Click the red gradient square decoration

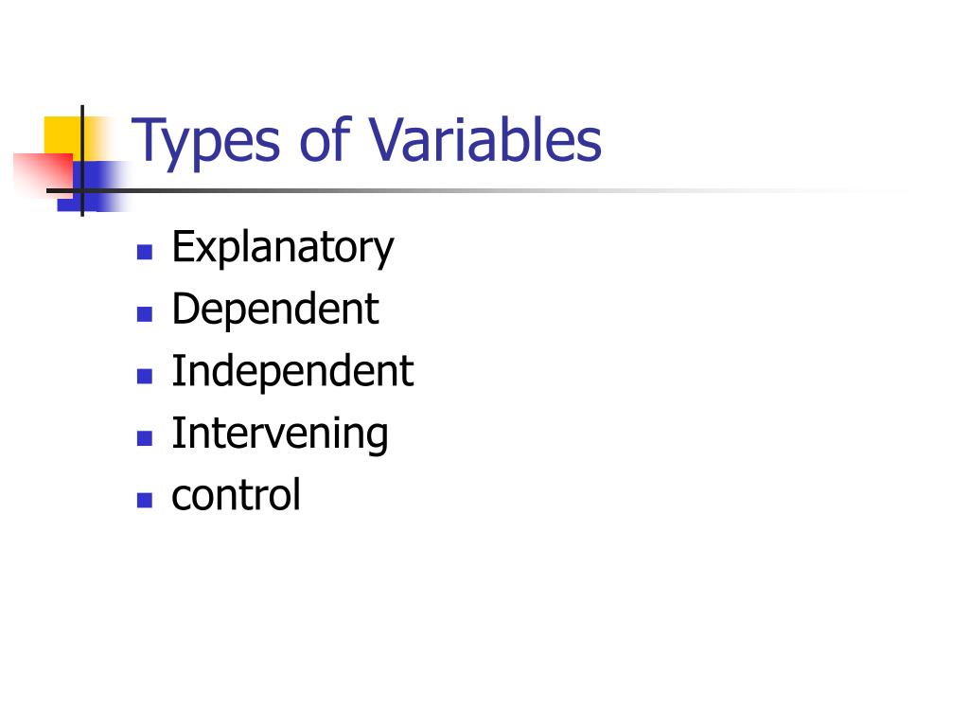click(42, 174)
